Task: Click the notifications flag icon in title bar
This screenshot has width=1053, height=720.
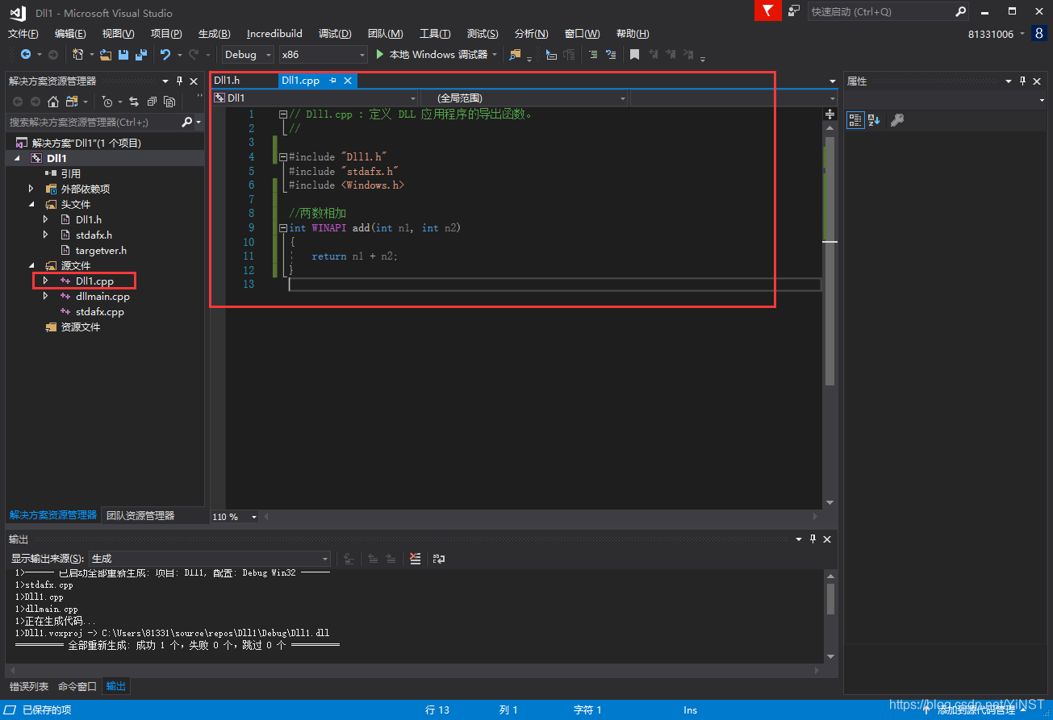Action: click(x=768, y=10)
